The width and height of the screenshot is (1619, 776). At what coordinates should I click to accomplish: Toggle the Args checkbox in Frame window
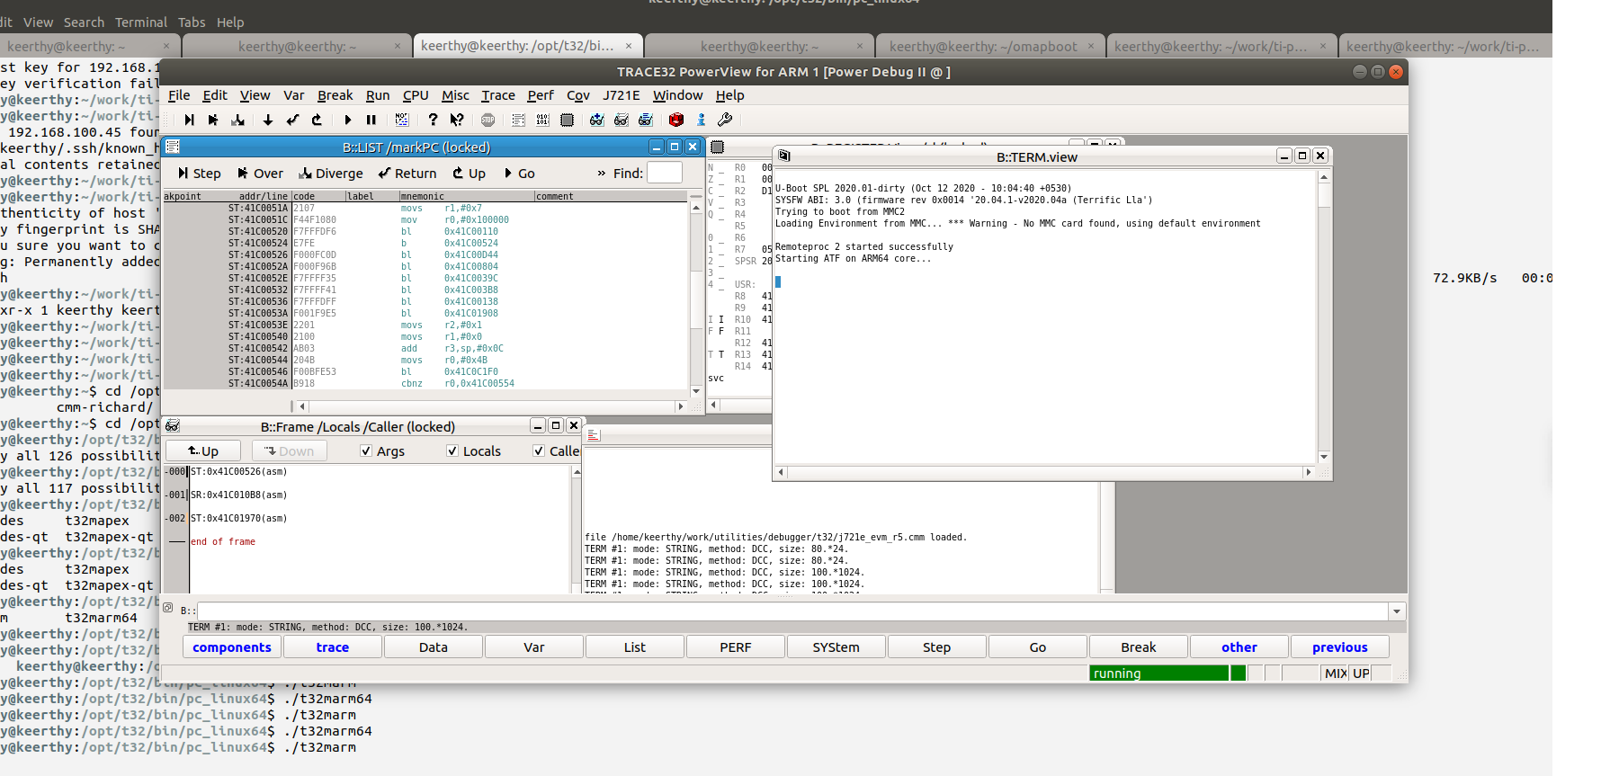click(x=366, y=450)
